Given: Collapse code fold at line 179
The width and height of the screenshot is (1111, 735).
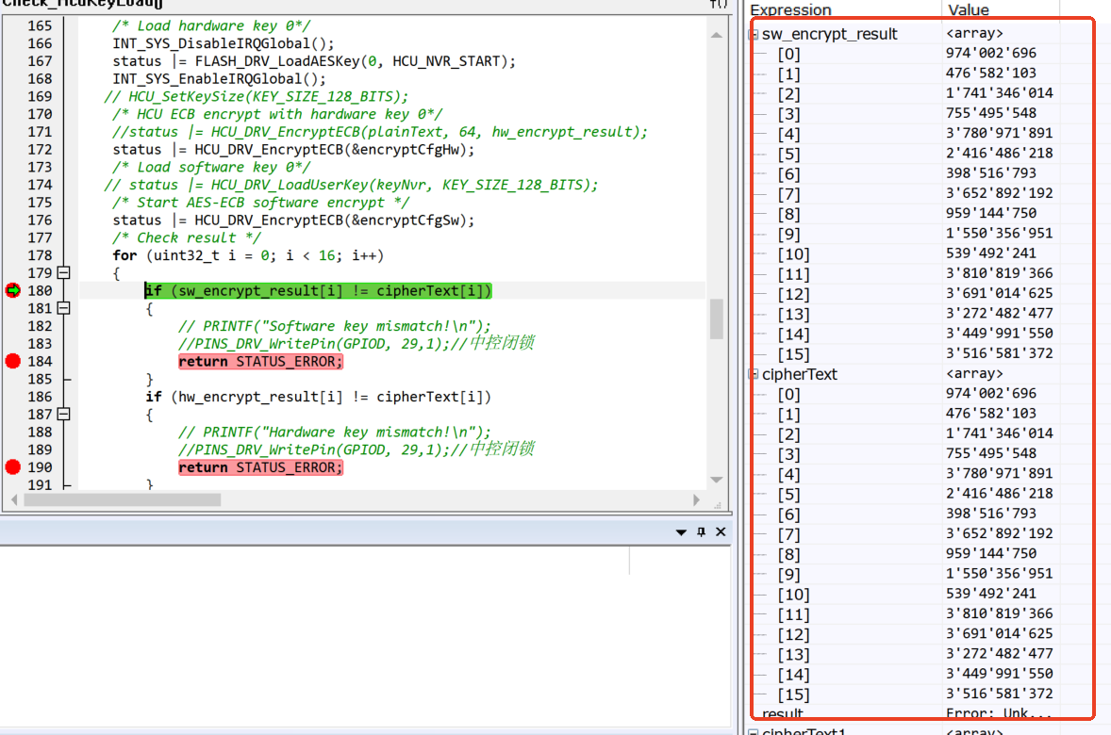Looking at the screenshot, I should click(64, 272).
